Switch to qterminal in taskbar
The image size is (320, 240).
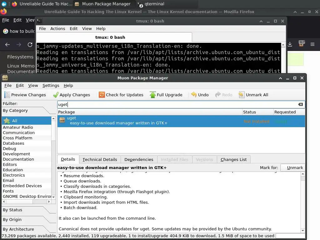pyautogui.click(x=167, y=4)
